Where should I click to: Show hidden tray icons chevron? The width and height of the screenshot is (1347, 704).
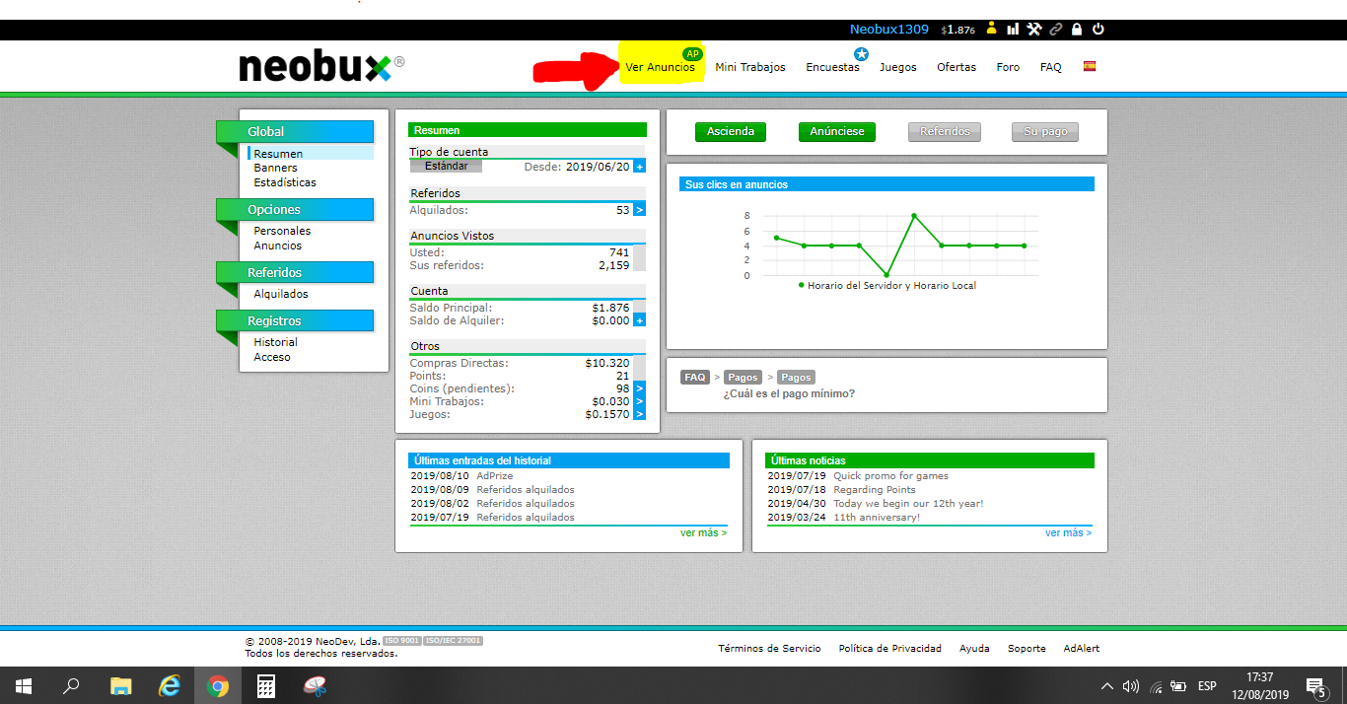pos(1107,686)
